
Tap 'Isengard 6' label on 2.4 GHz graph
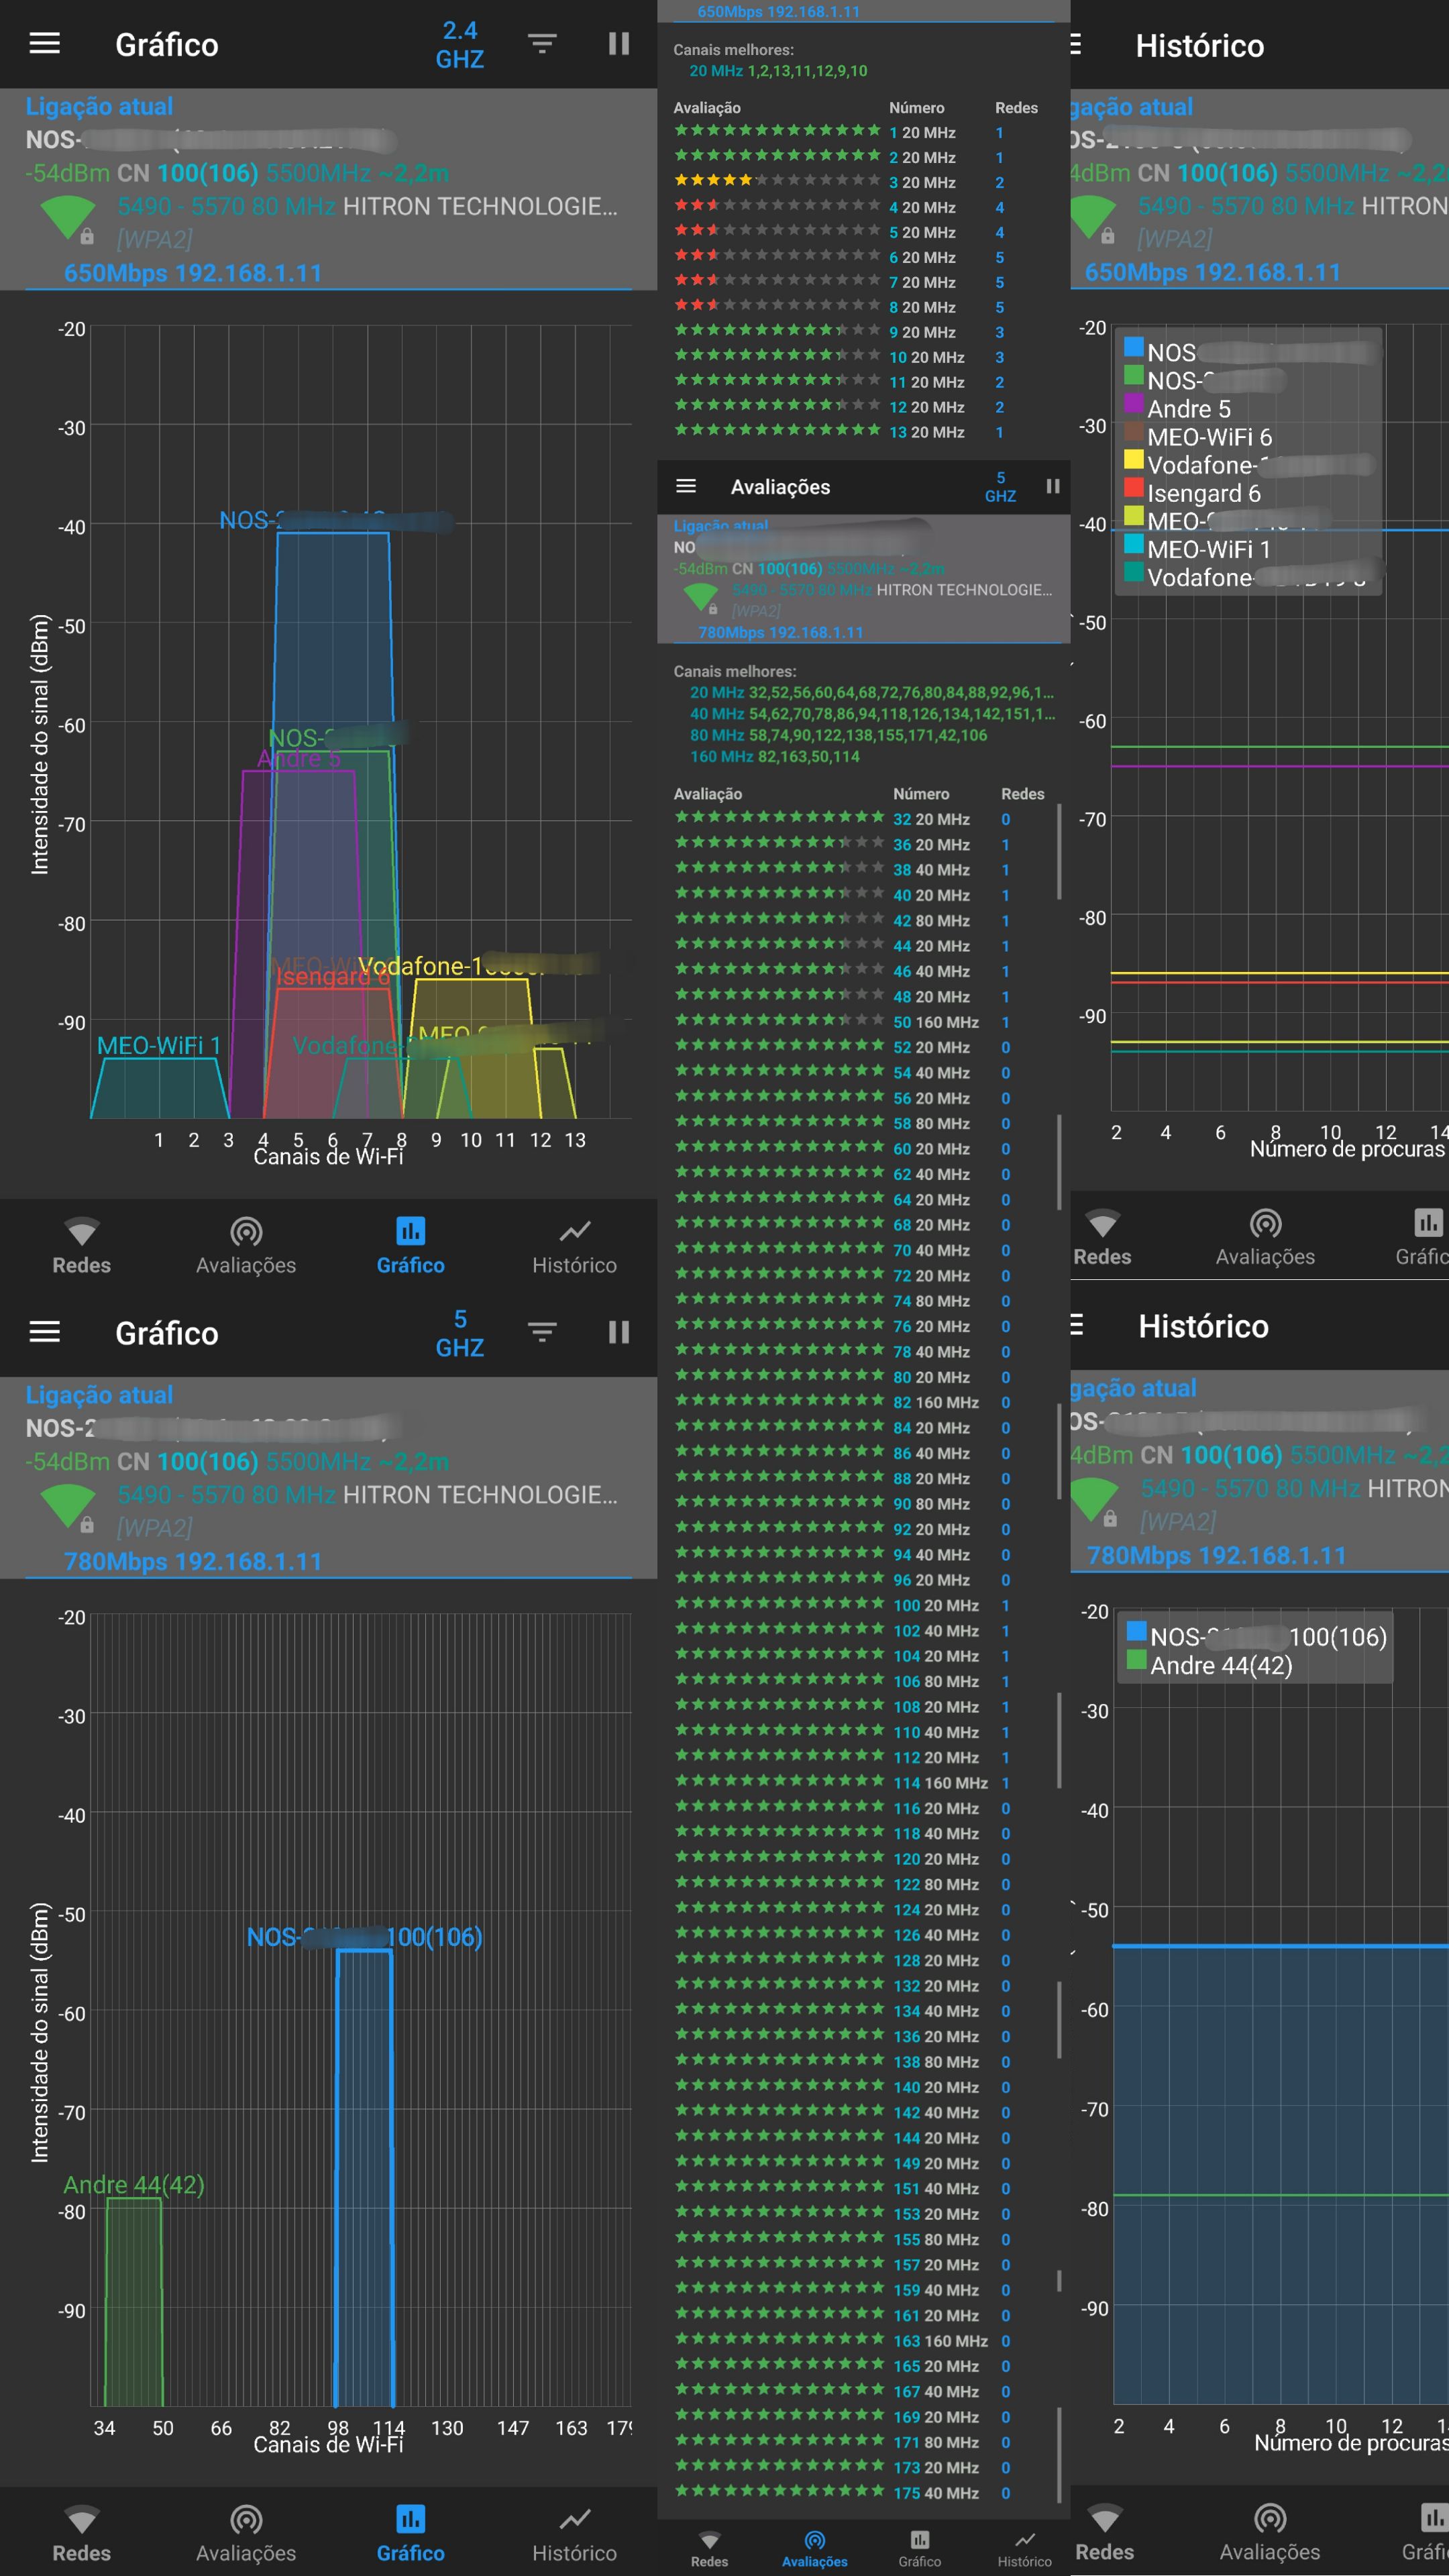333,977
